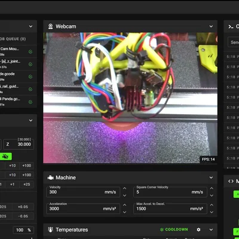Click green check next to Panda.gc job
The image size is (239, 239).
(x=30, y=102)
